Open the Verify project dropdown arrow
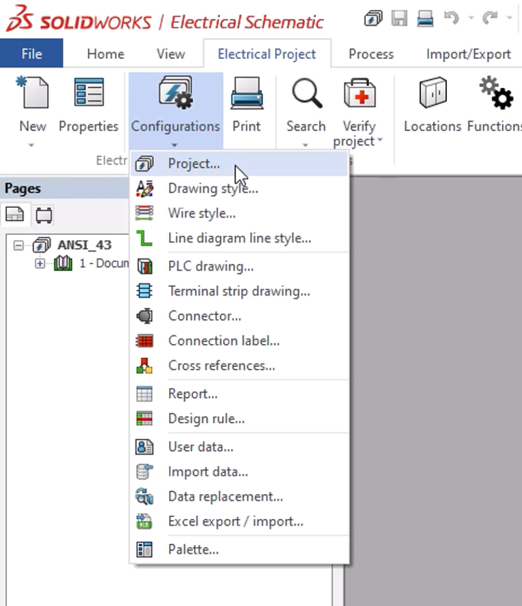The image size is (522, 606). click(x=380, y=140)
